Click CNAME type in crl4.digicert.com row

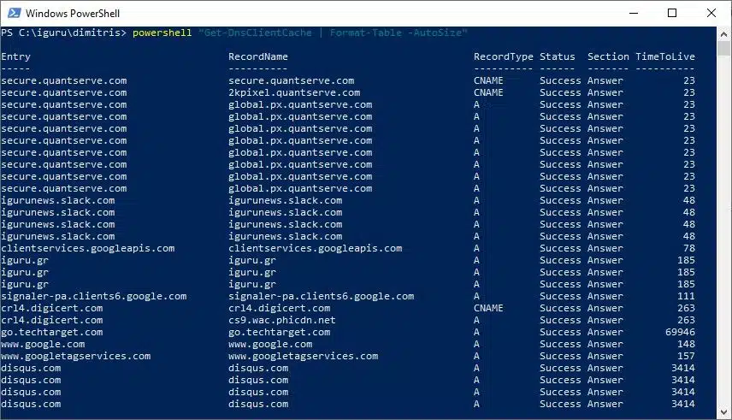pos(488,308)
